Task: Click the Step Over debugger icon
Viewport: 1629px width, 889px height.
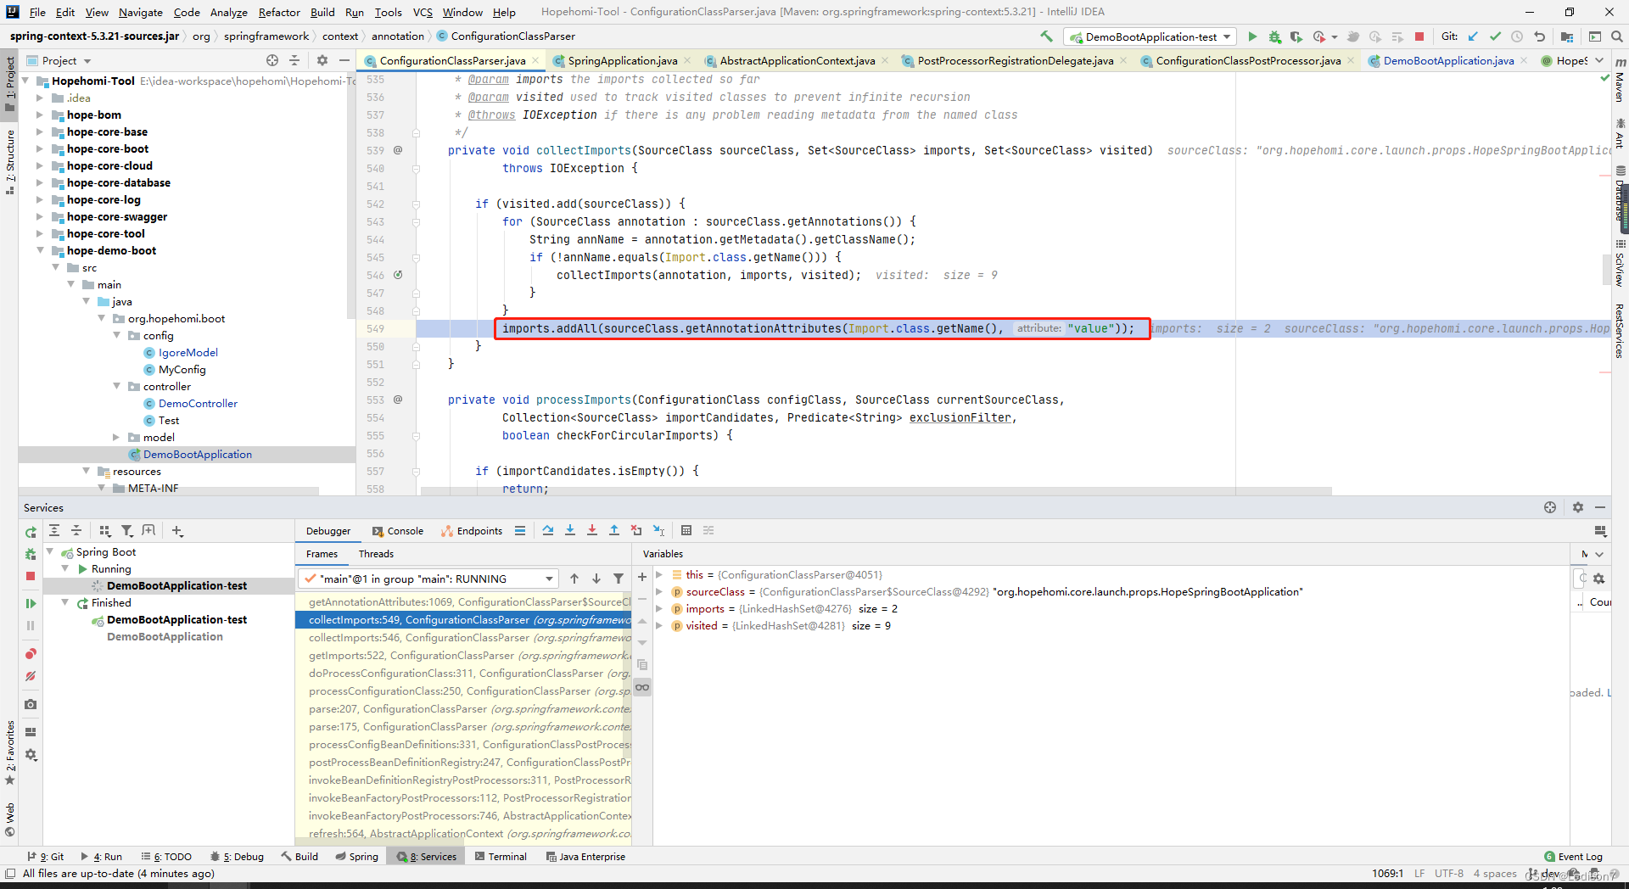Action: pos(548,530)
